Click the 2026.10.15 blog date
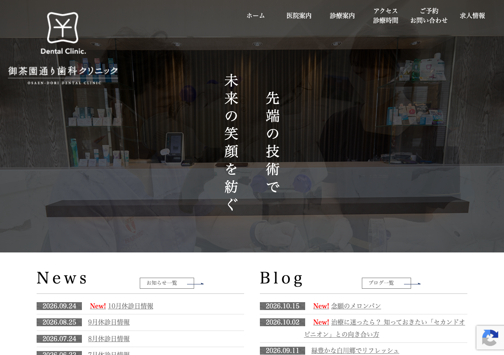This screenshot has width=504, height=355. 283,306
